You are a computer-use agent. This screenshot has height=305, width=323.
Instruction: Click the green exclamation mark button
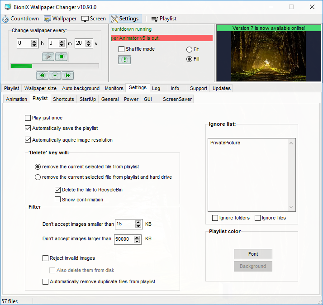(x=124, y=60)
